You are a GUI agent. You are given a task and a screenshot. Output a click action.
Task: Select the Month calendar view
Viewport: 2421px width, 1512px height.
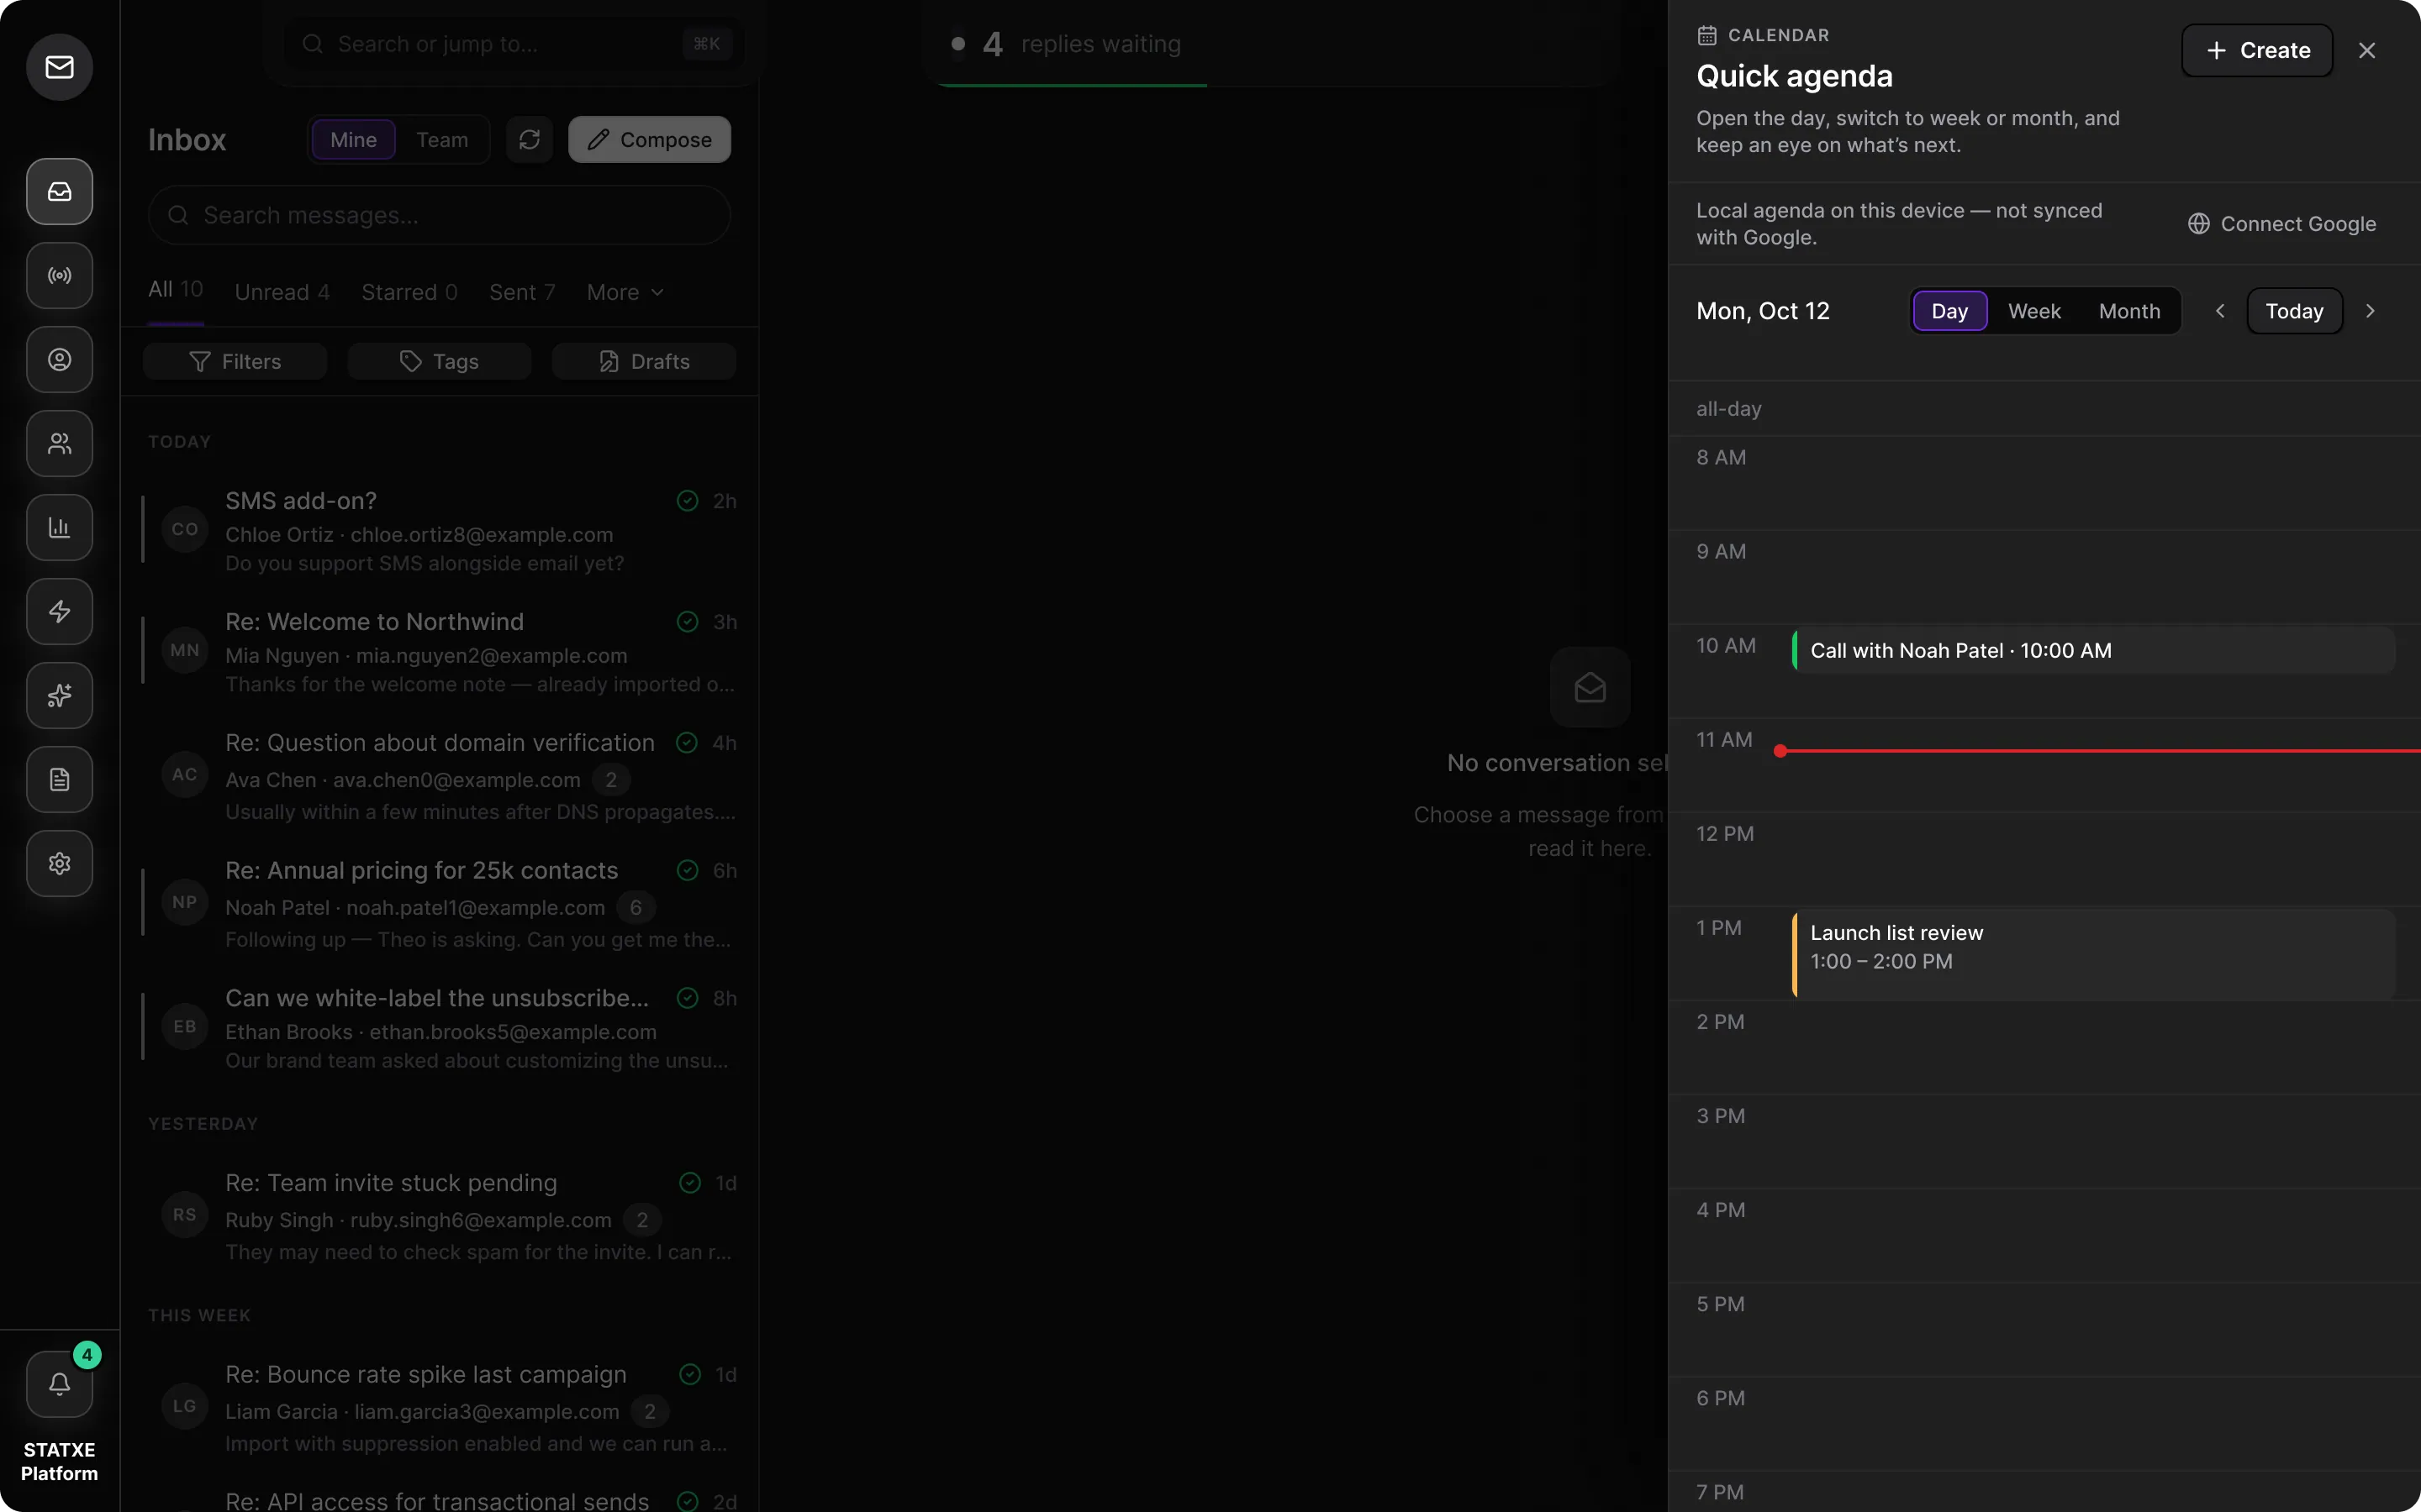click(2128, 311)
